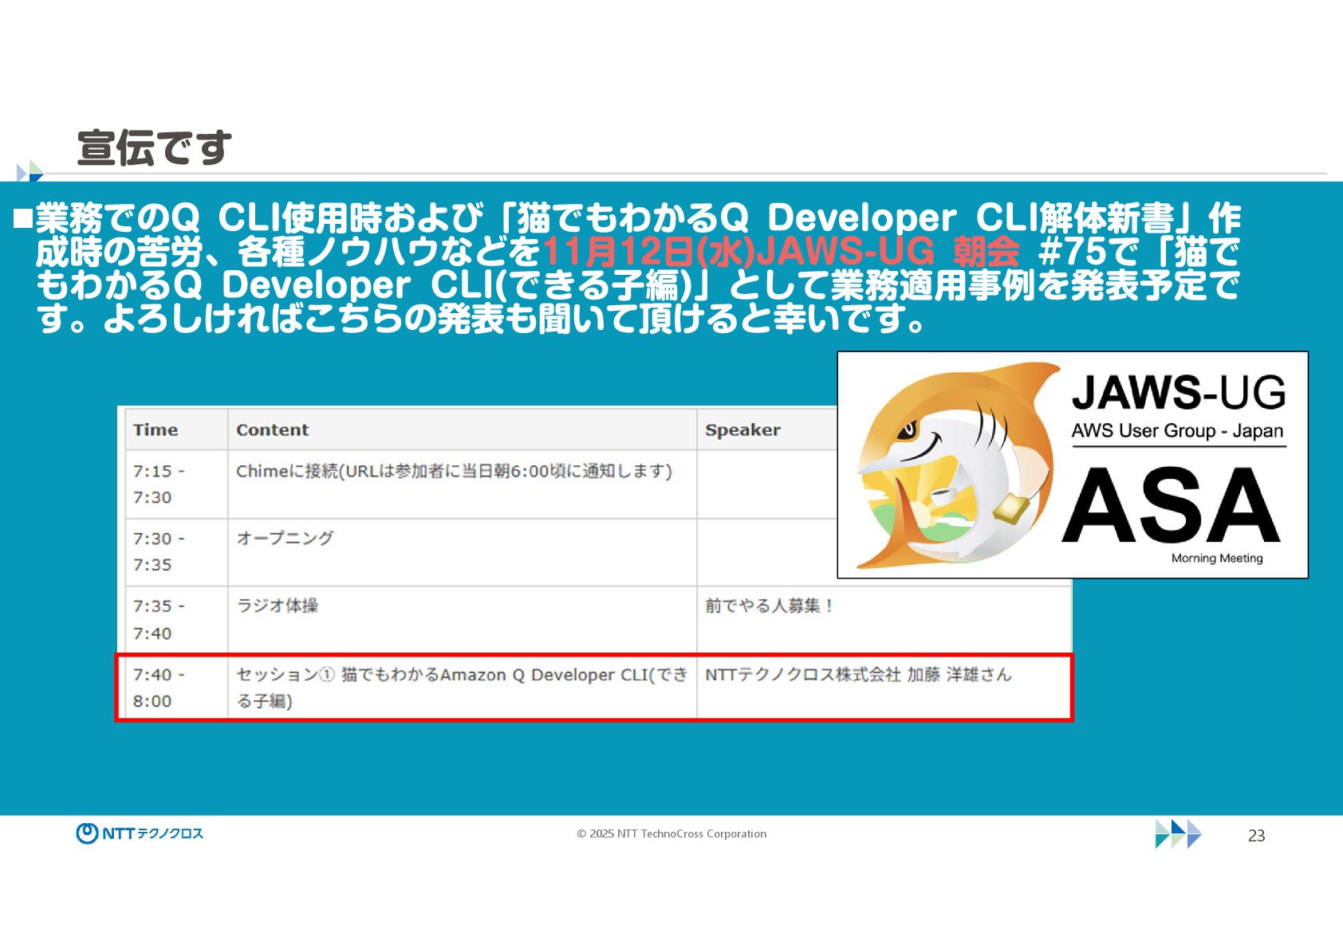This screenshot has width=1343, height=949.
Task: Select the オープニング content cell
Action: pyautogui.click(x=463, y=552)
